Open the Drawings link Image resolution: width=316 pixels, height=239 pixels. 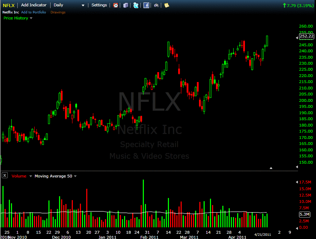point(58,12)
